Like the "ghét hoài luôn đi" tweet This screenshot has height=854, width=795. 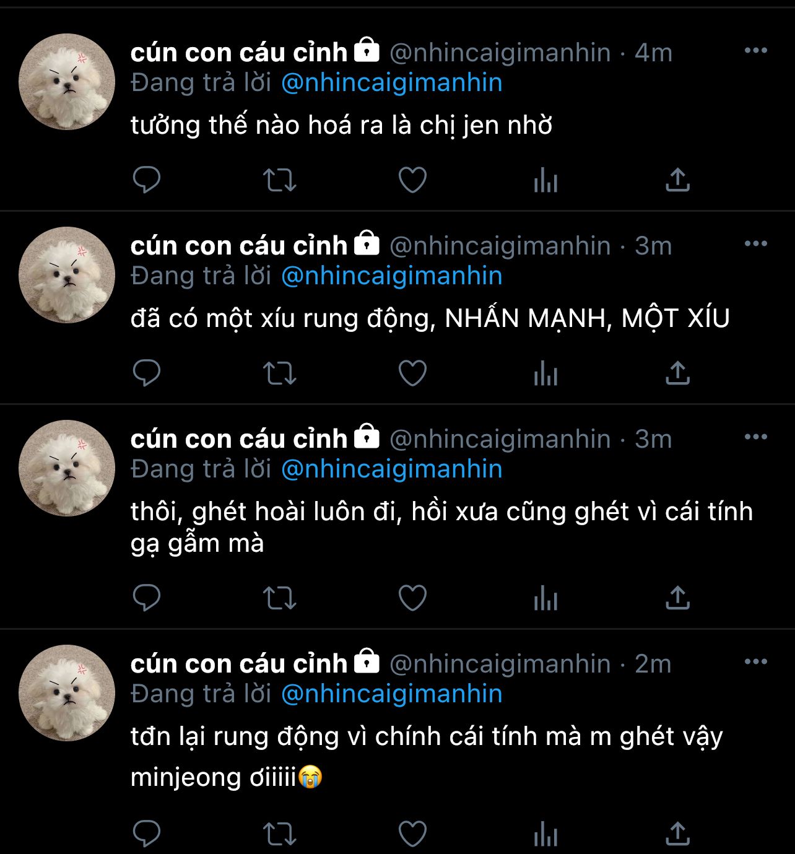tap(412, 598)
